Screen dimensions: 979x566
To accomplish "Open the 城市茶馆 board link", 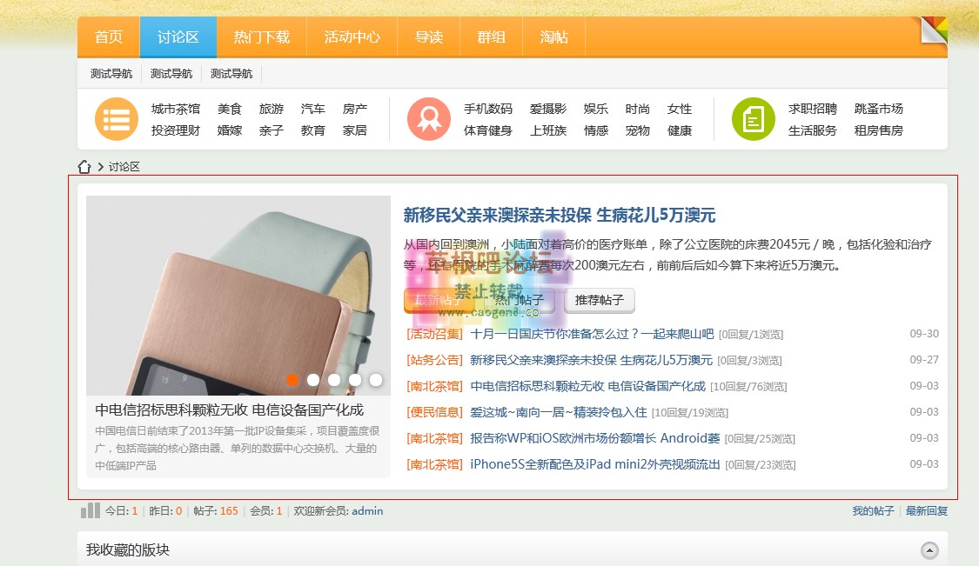I will click(x=175, y=110).
